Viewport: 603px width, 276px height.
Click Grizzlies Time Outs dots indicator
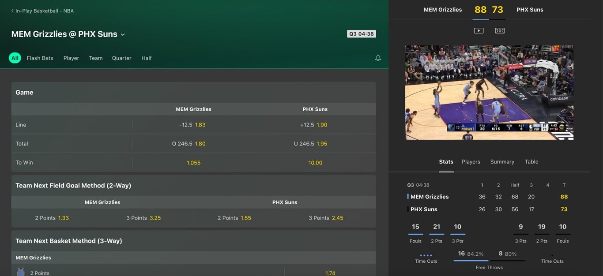coord(426,255)
